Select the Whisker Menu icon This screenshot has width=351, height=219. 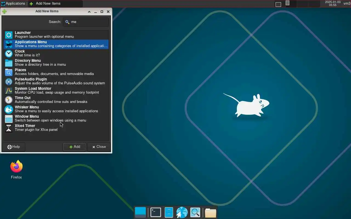click(x=9, y=109)
